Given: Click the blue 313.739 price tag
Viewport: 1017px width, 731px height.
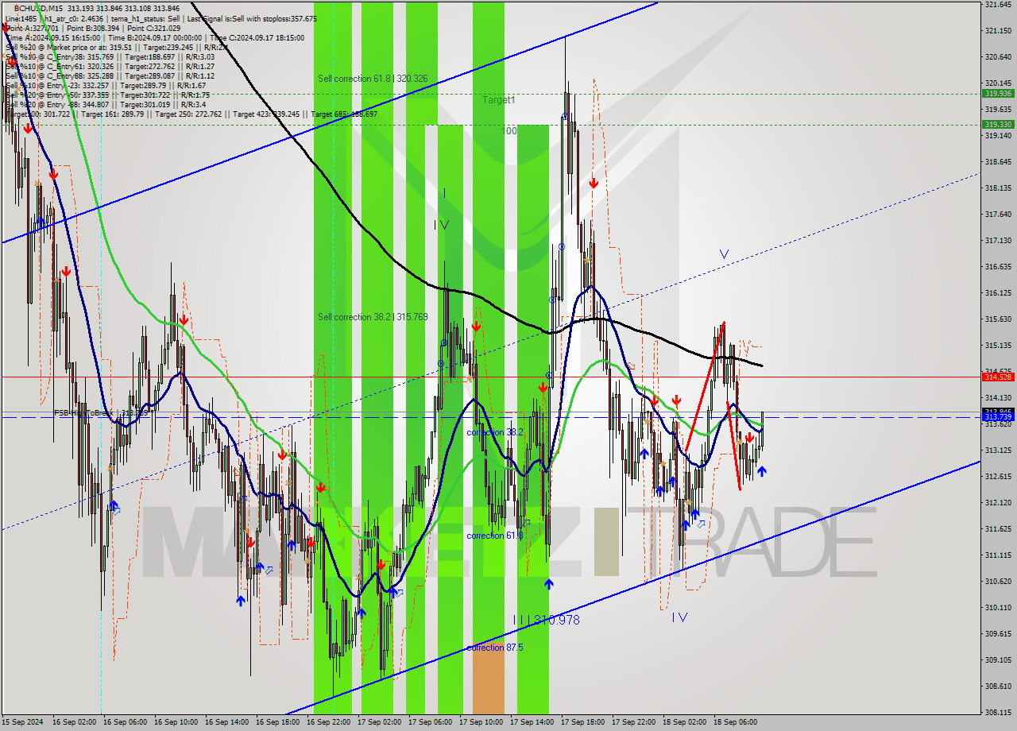Looking at the screenshot, I should pyautogui.click(x=998, y=416).
